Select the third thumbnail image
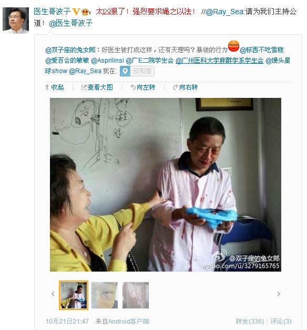 click(136, 295)
